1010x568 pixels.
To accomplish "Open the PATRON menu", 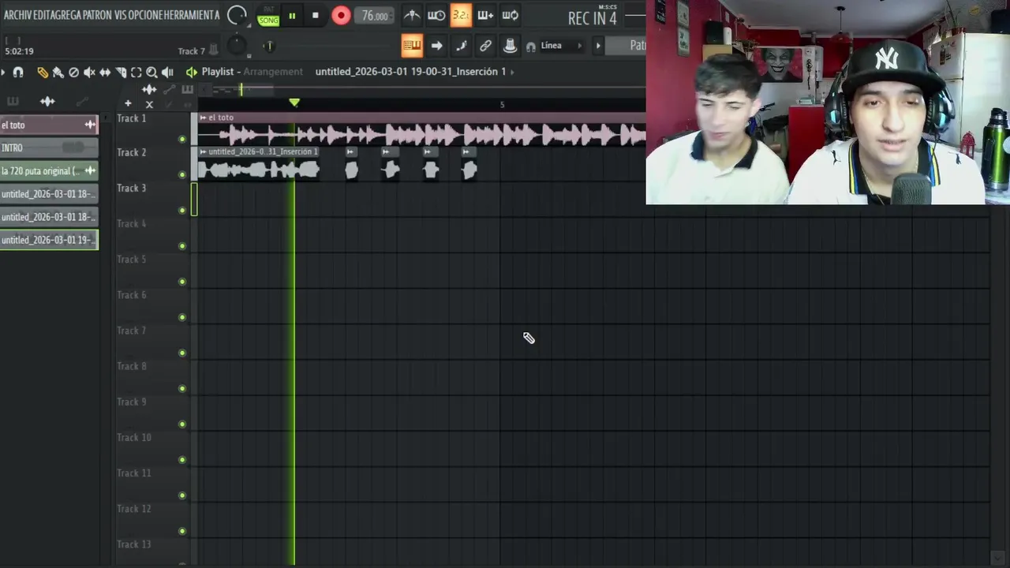I will 97,15.
